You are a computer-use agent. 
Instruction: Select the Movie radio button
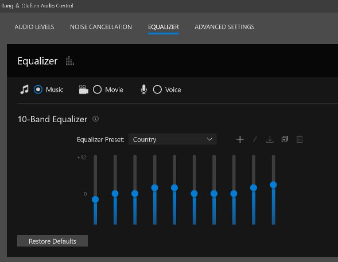[x=97, y=89]
